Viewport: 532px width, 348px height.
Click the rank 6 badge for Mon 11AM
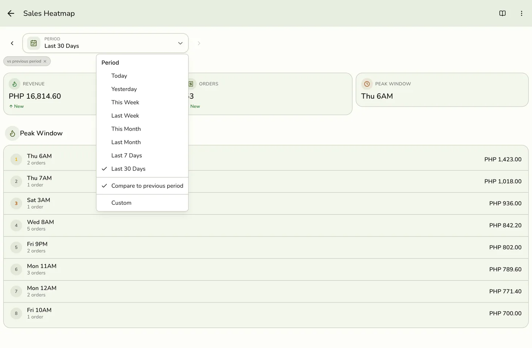pos(16,269)
